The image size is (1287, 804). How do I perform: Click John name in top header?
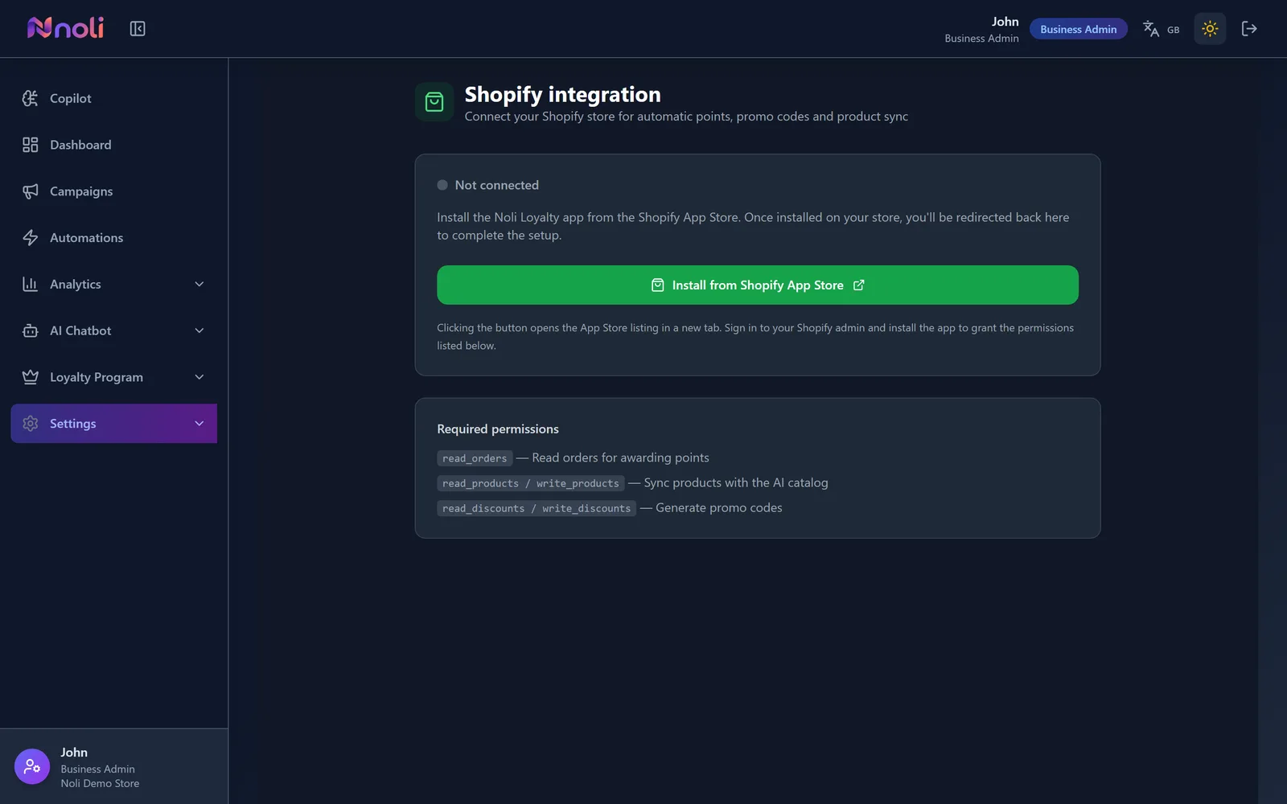click(x=1005, y=22)
